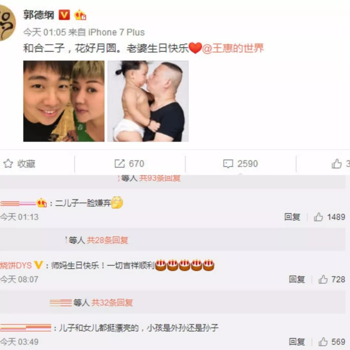The height and width of the screenshot is (350, 350).
Task: Open the first selfie photo thumbnail
Action: click(x=64, y=101)
